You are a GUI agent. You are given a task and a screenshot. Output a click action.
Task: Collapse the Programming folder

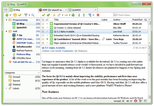pos(6,20)
